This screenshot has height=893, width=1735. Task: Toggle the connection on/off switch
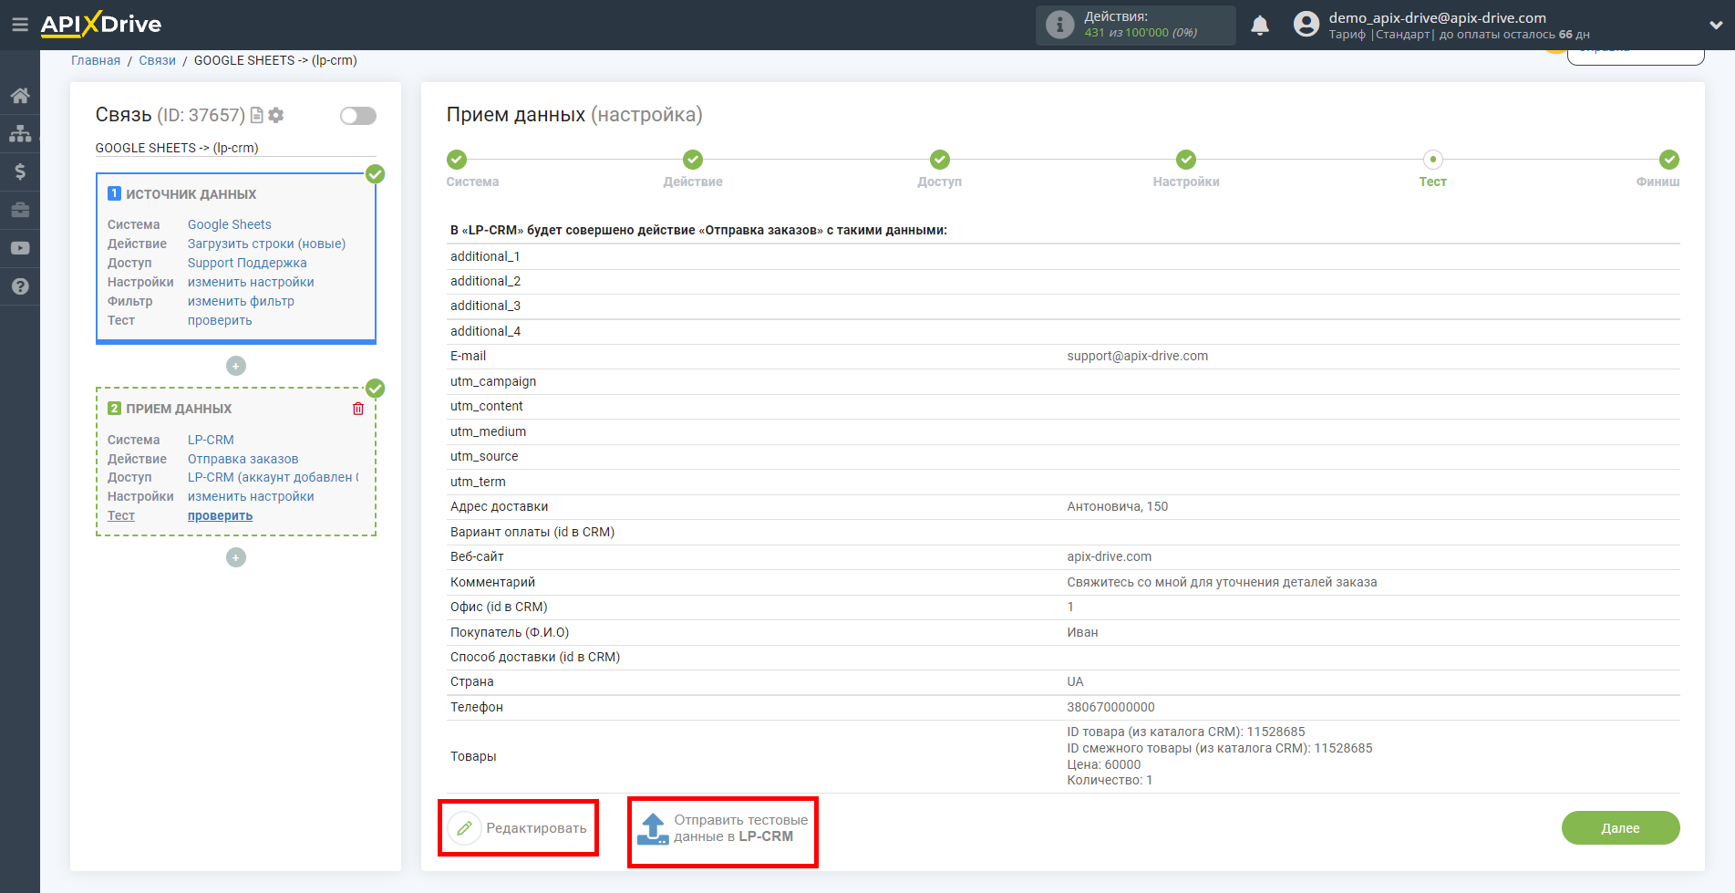point(358,116)
